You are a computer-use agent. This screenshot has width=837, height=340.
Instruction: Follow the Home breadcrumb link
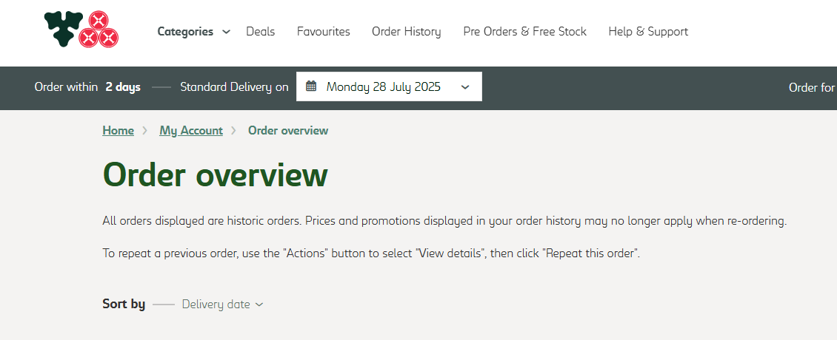coord(118,130)
